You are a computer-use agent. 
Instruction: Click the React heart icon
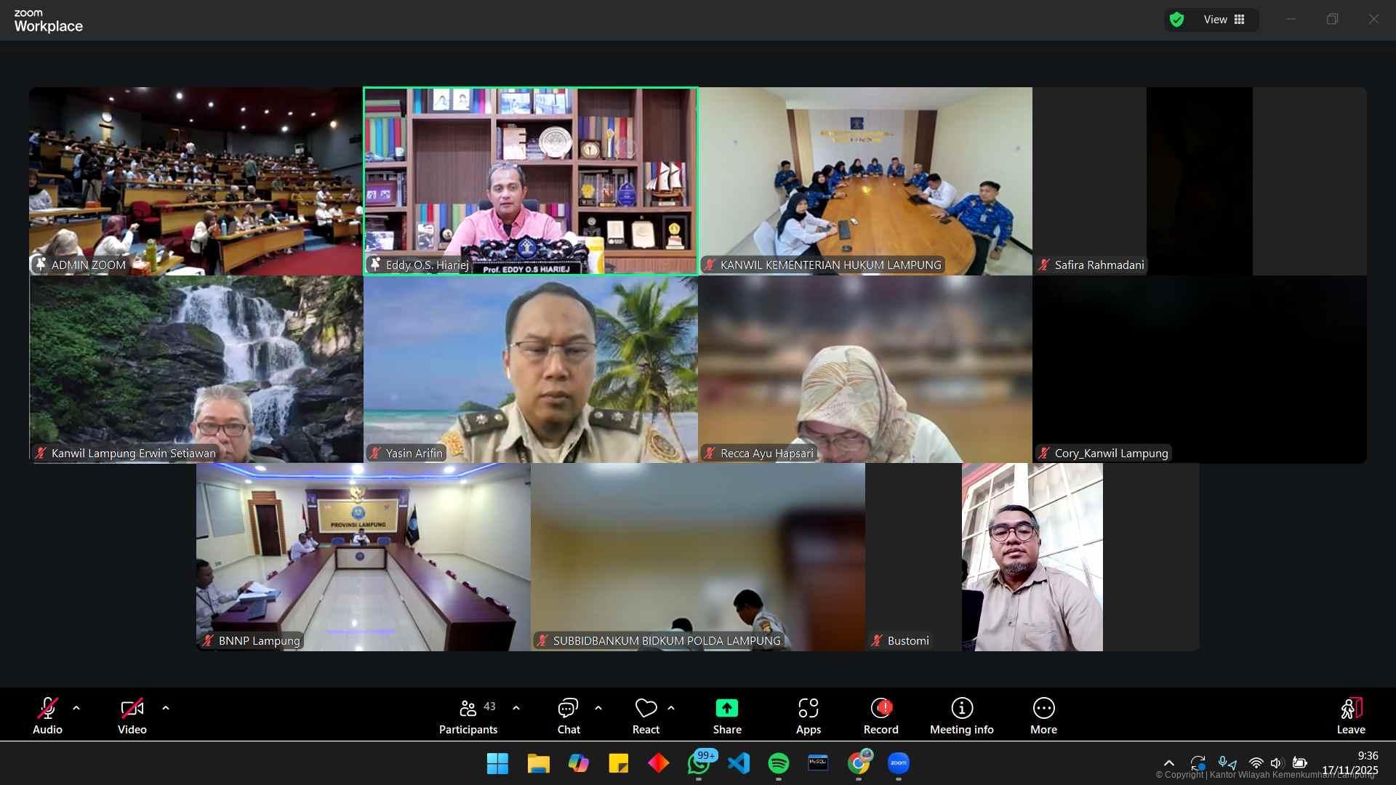pyautogui.click(x=646, y=709)
